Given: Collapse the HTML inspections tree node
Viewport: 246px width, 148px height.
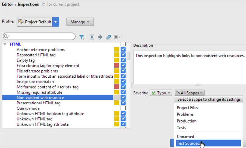Looking at the screenshot, I should pos(5,44).
